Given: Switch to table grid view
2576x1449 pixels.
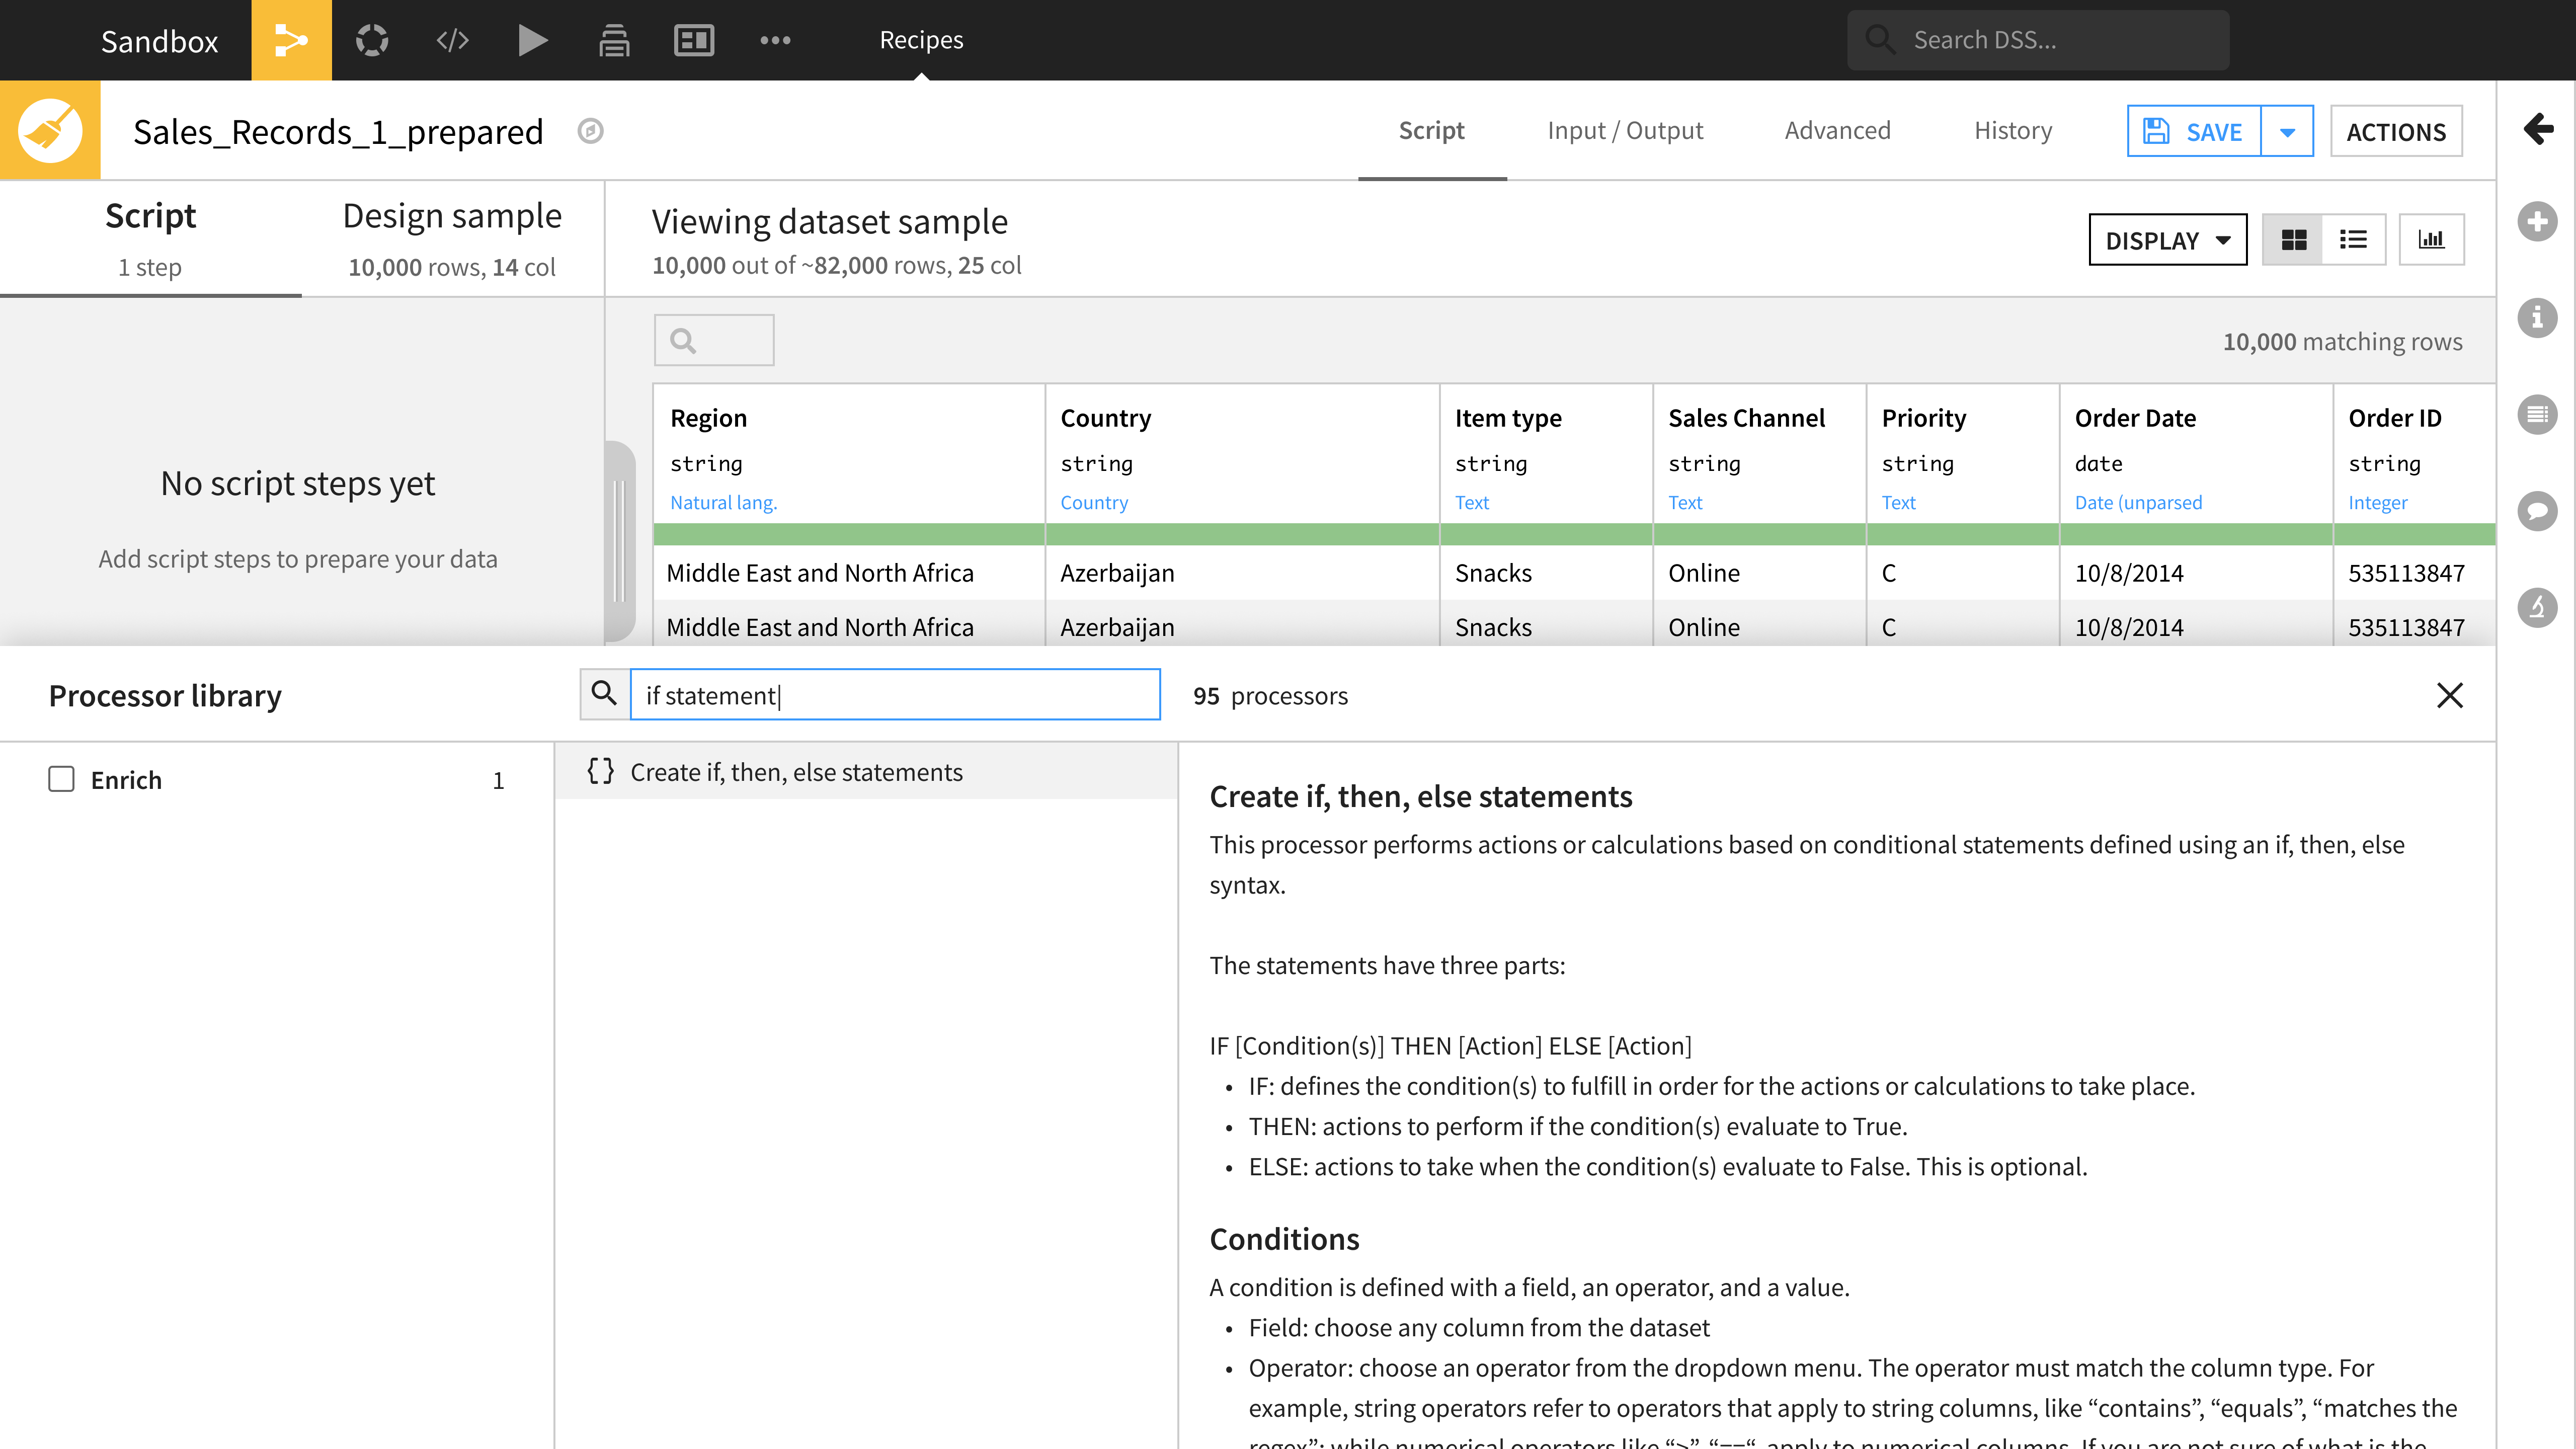Looking at the screenshot, I should tap(2293, 240).
